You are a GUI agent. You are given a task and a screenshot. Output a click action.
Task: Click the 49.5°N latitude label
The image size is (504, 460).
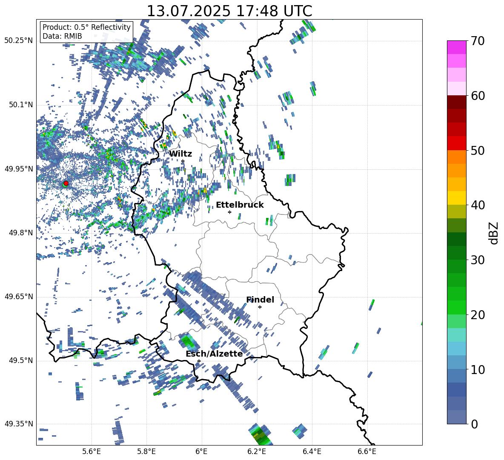pos(21,360)
